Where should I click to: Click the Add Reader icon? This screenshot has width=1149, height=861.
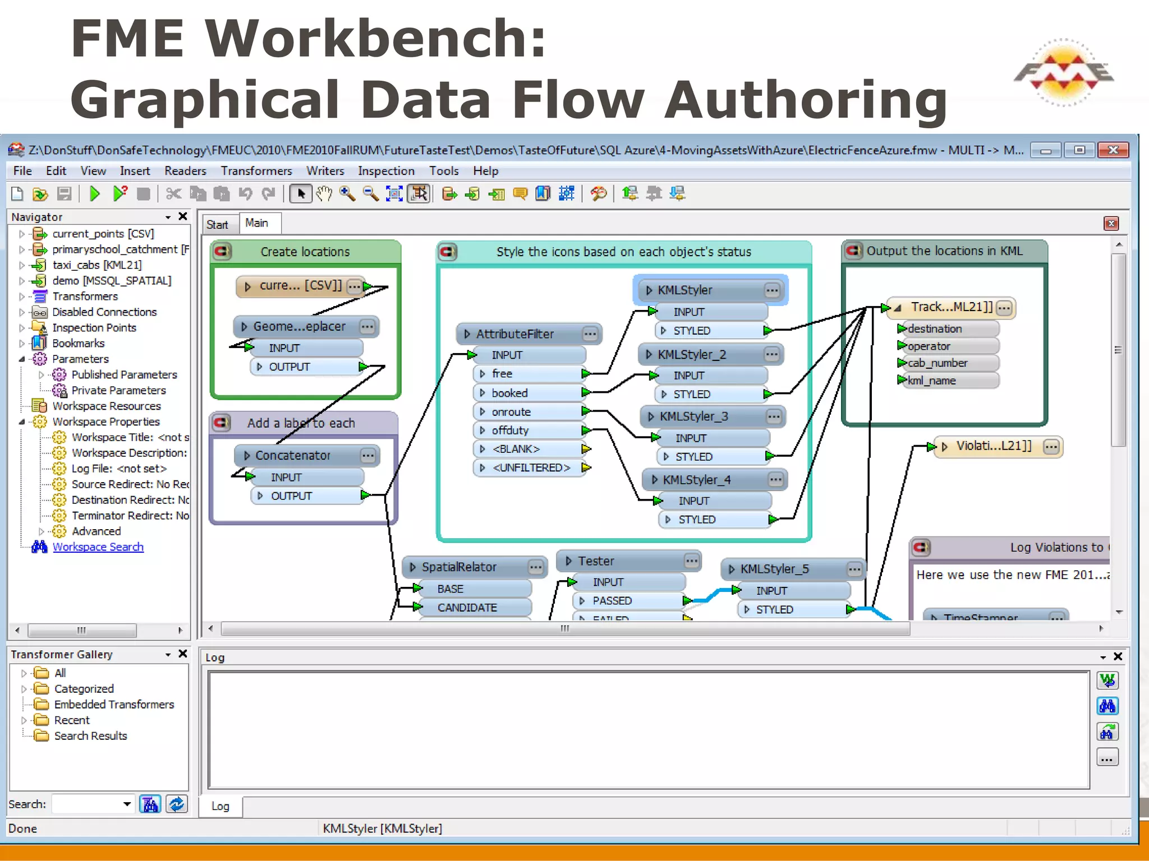coord(449,194)
